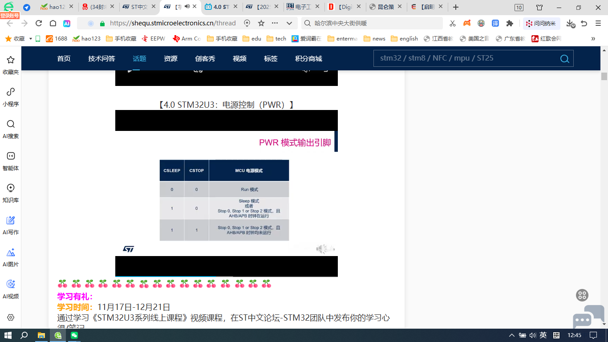
Task: Open the 积分商城 navigation link
Action: pos(308,59)
